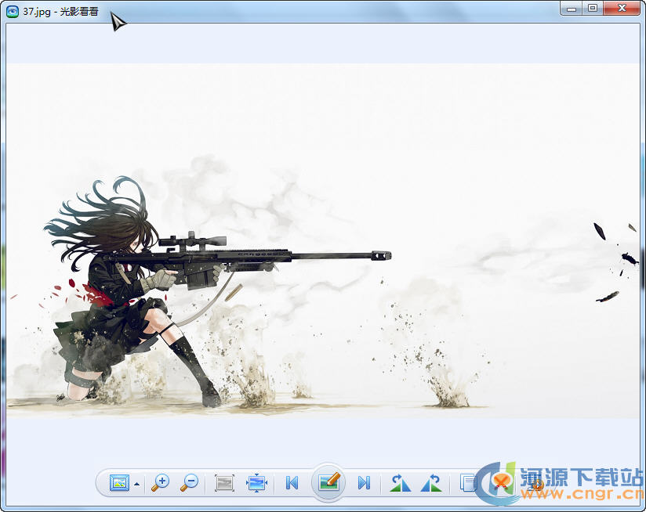Minimize the image viewer window
646x512 pixels.
coord(572,8)
